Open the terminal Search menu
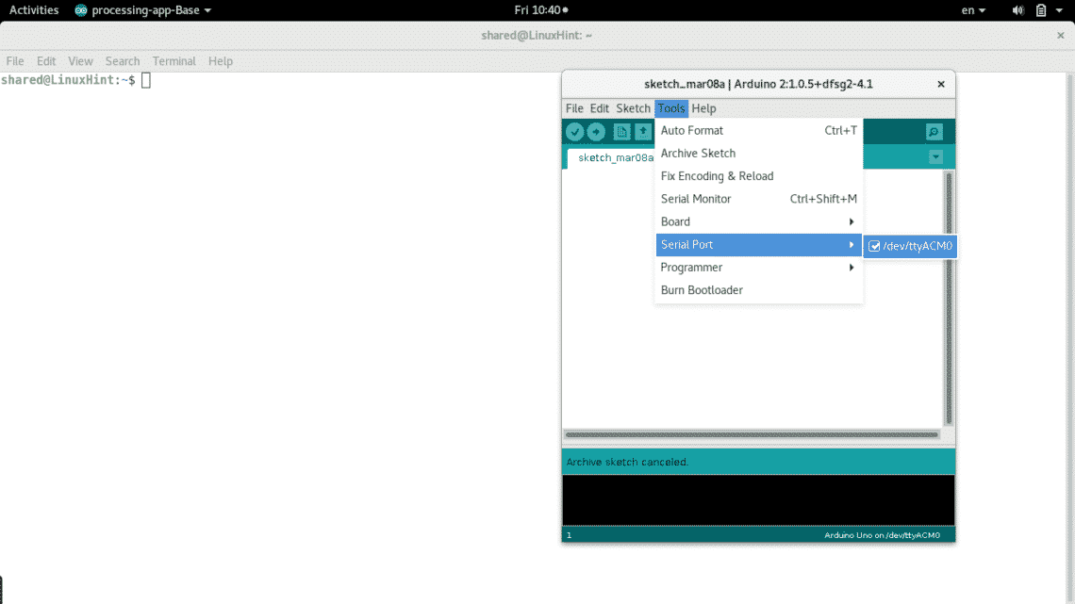Screen dimensions: 1075x604 coord(122,61)
